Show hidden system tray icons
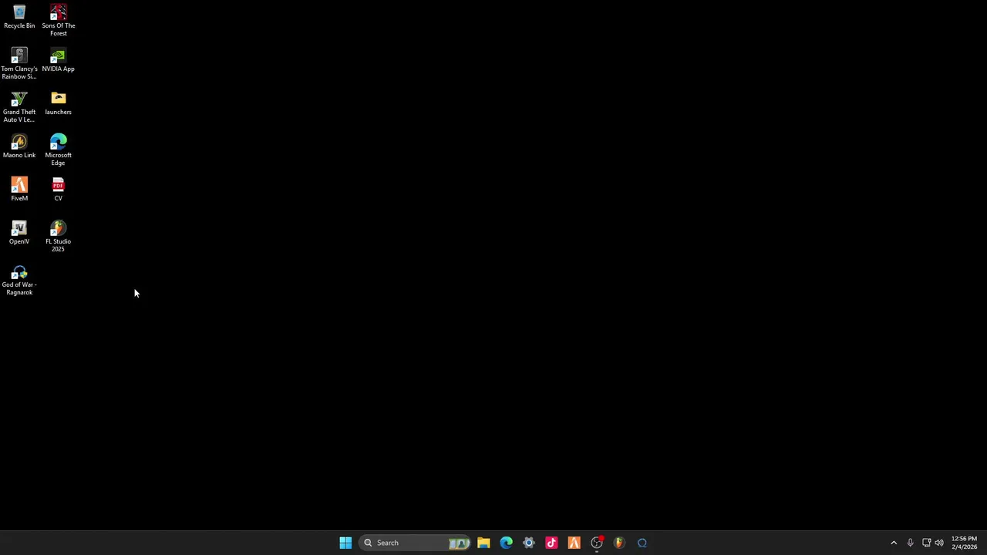This screenshot has height=555, width=987. click(894, 543)
